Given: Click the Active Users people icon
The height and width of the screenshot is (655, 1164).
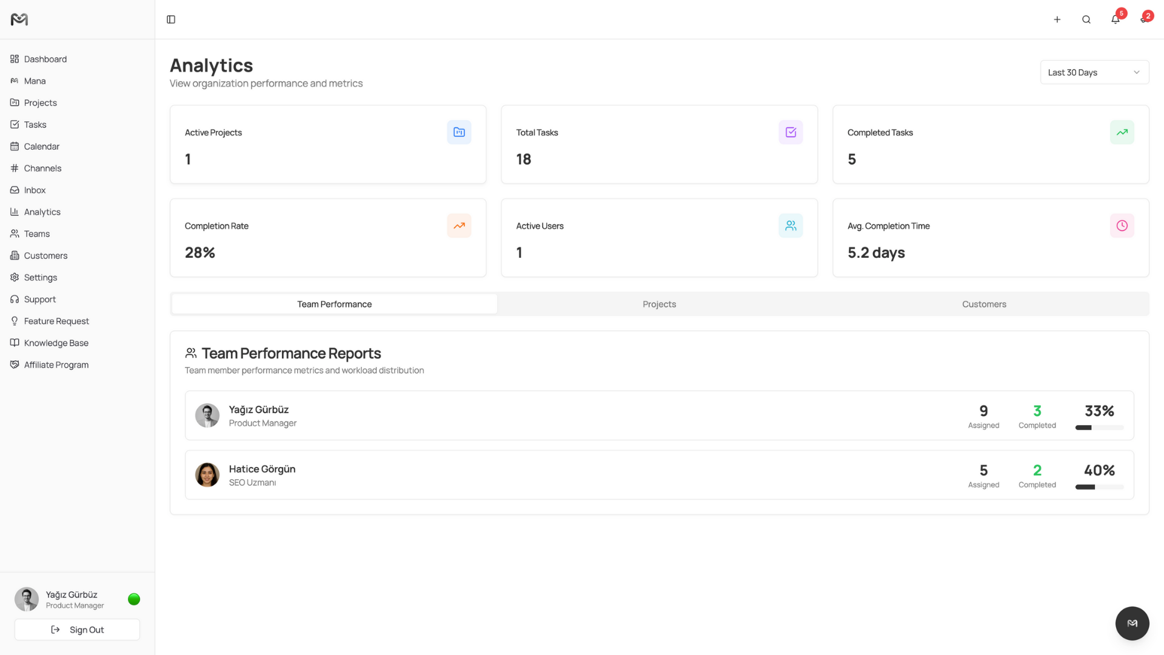Looking at the screenshot, I should click(x=791, y=226).
